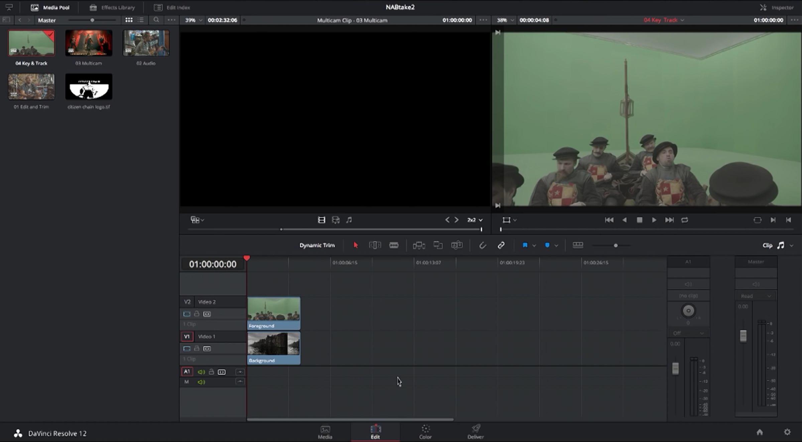Open the Effects Library
This screenshot has width=802, height=442.
tap(112, 7)
